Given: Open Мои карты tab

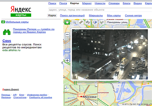Looking at the screenshot, I should 114,15.
